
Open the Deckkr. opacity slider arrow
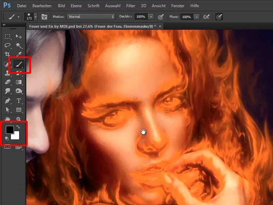(151, 17)
